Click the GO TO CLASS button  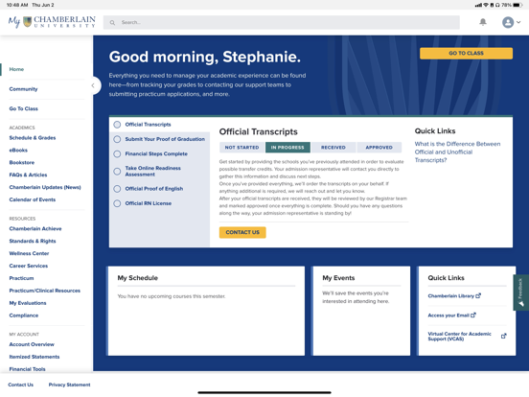coord(466,54)
